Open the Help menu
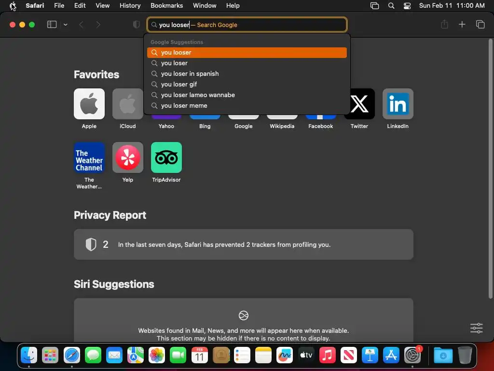Viewport: 494px width, 371px height. (233, 6)
